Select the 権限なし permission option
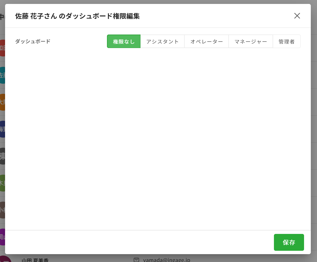Screen dimensions: 317x262 [x=124, y=42]
